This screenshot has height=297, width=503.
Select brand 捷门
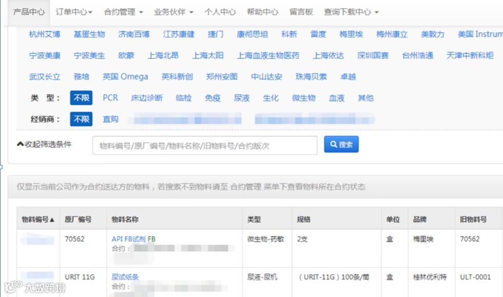215,34
